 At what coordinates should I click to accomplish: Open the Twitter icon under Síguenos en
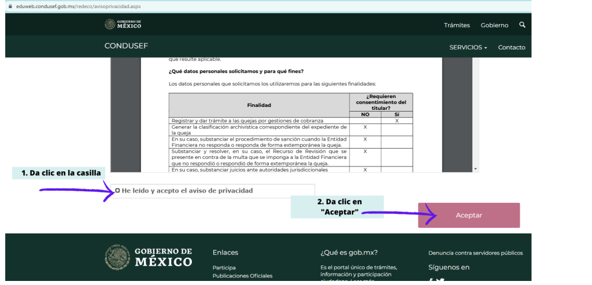pos(441,282)
